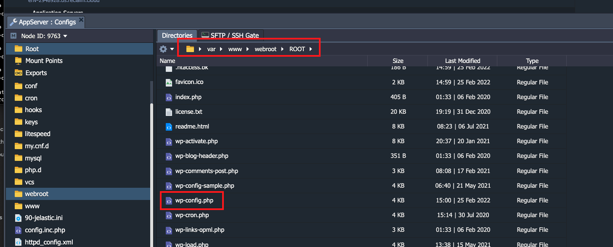Click the readme.html file icon
The image size is (613, 247).
tap(169, 126)
